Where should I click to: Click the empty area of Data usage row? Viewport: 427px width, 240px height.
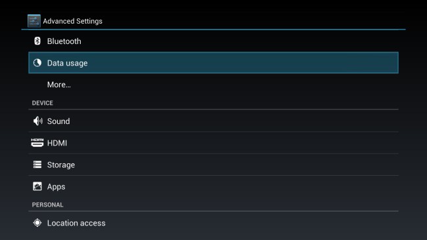click(x=242, y=63)
